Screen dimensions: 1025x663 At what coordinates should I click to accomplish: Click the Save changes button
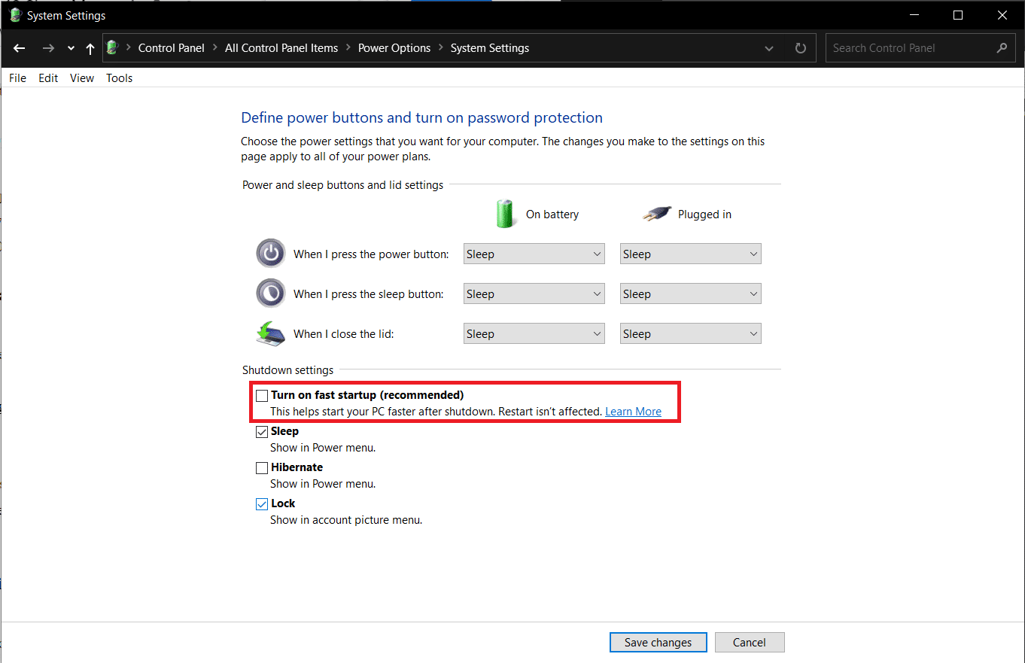click(x=658, y=643)
